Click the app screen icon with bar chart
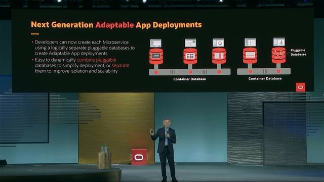 pyautogui.click(x=279, y=42)
